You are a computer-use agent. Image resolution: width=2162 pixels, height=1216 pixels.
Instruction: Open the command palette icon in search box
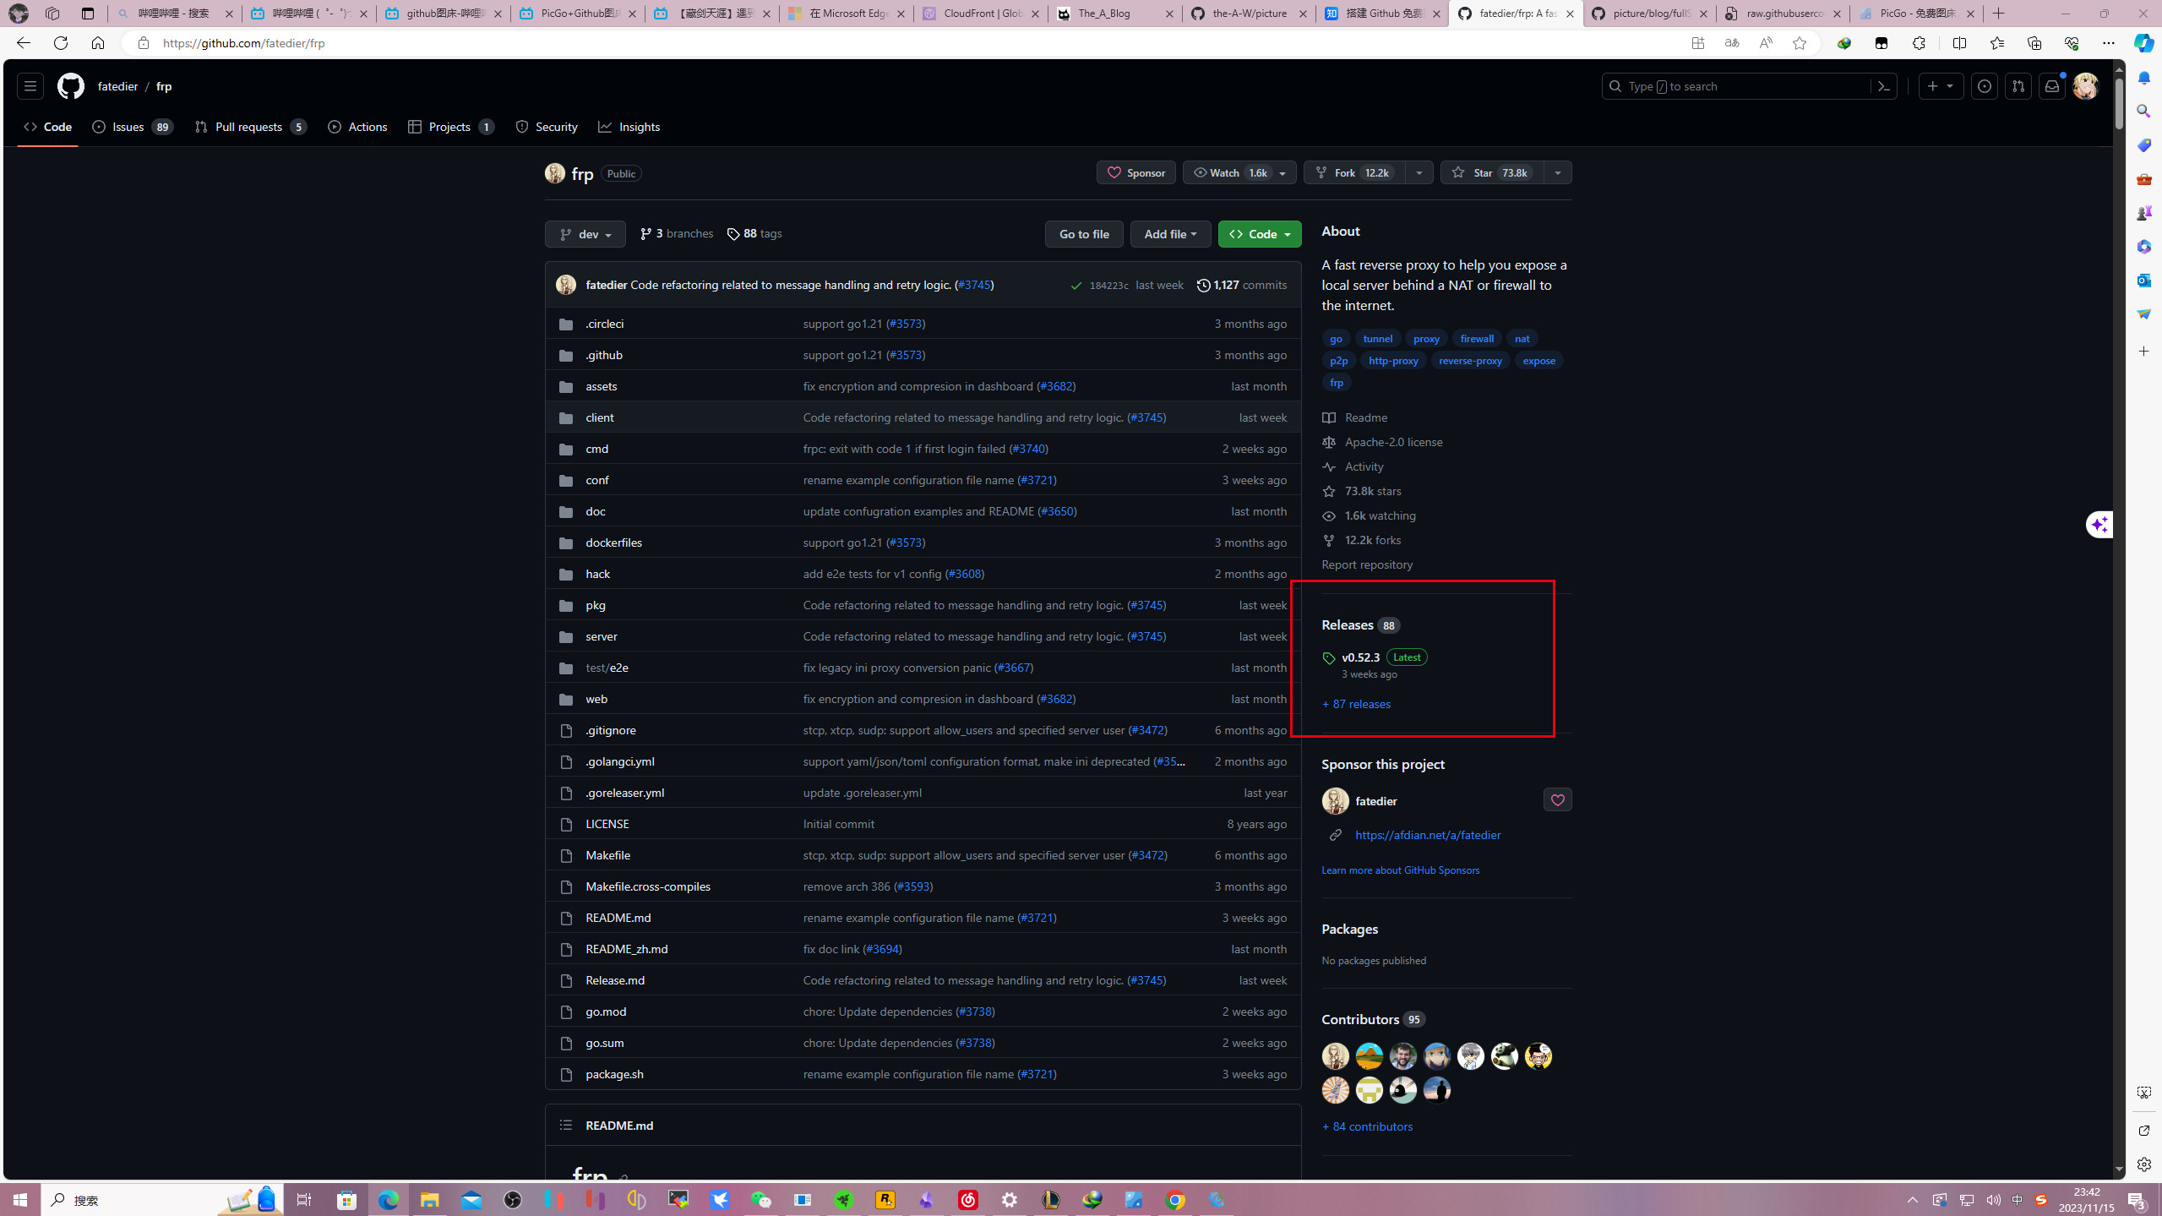coord(1883,86)
